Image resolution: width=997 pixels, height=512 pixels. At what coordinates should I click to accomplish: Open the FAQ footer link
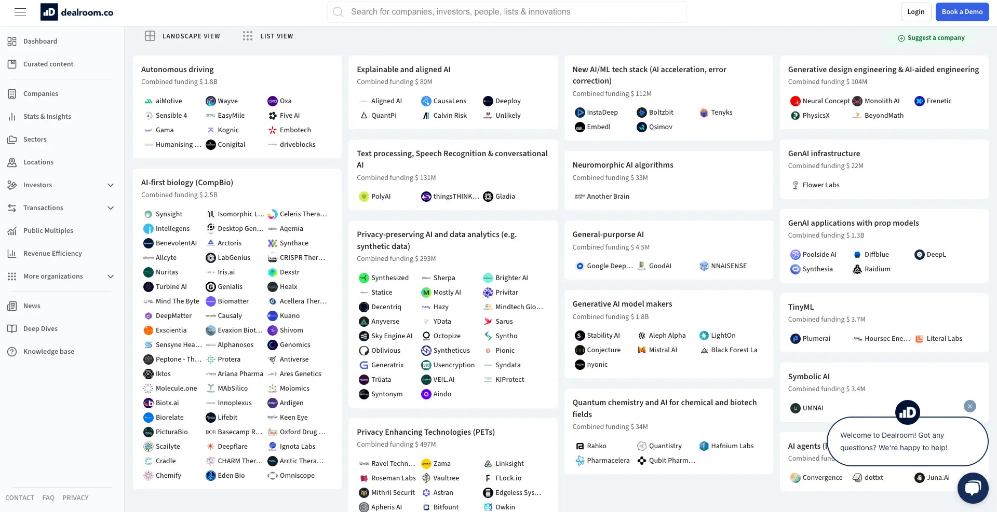coord(48,498)
